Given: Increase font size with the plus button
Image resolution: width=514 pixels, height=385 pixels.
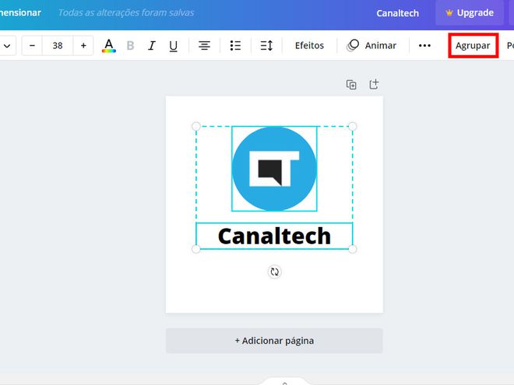Looking at the screenshot, I should click(83, 46).
